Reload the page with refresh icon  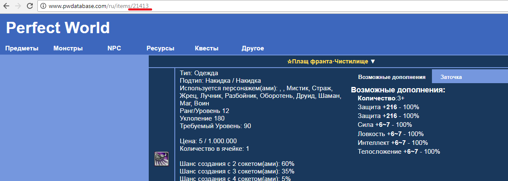point(30,6)
